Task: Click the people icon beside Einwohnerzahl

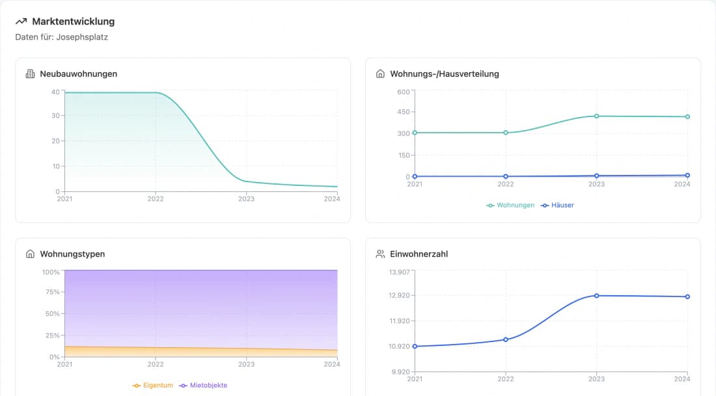Action: (x=380, y=254)
